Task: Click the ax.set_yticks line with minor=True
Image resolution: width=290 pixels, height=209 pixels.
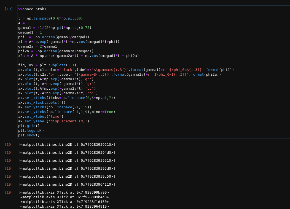Action: (x=67, y=112)
